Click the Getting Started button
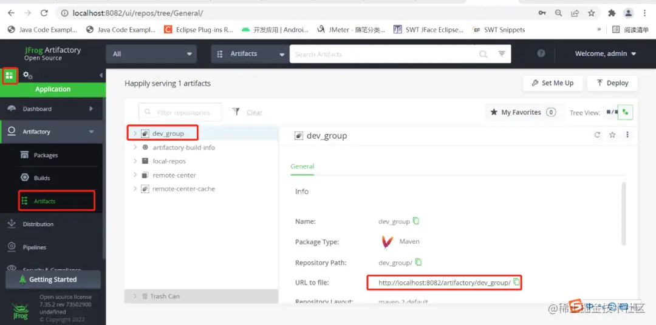 53,280
